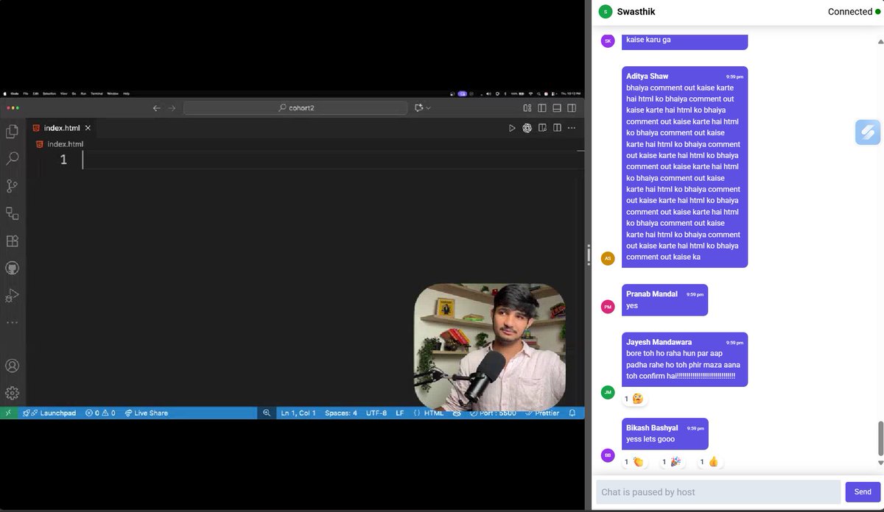Viewport: 884px width, 512px height.
Task: Change end of line sequence LF
Action: pos(400,413)
